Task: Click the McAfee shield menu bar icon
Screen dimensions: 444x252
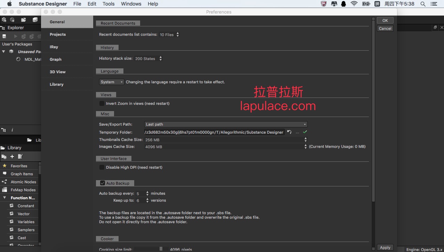Action: (x=324, y=4)
